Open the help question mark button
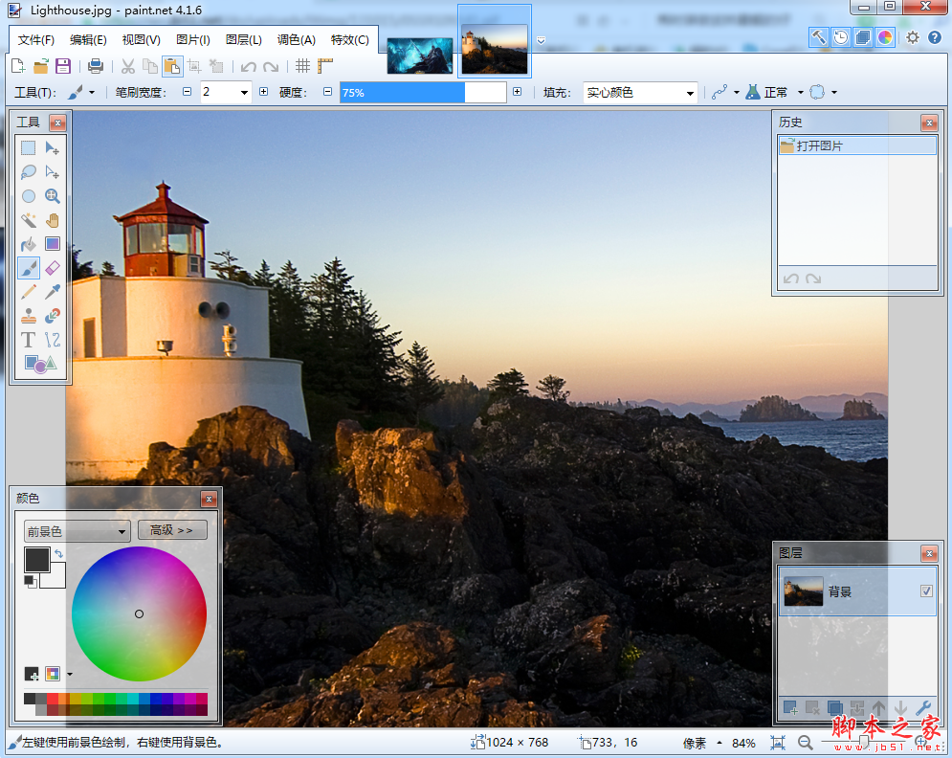The height and width of the screenshot is (758, 952). click(935, 37)
